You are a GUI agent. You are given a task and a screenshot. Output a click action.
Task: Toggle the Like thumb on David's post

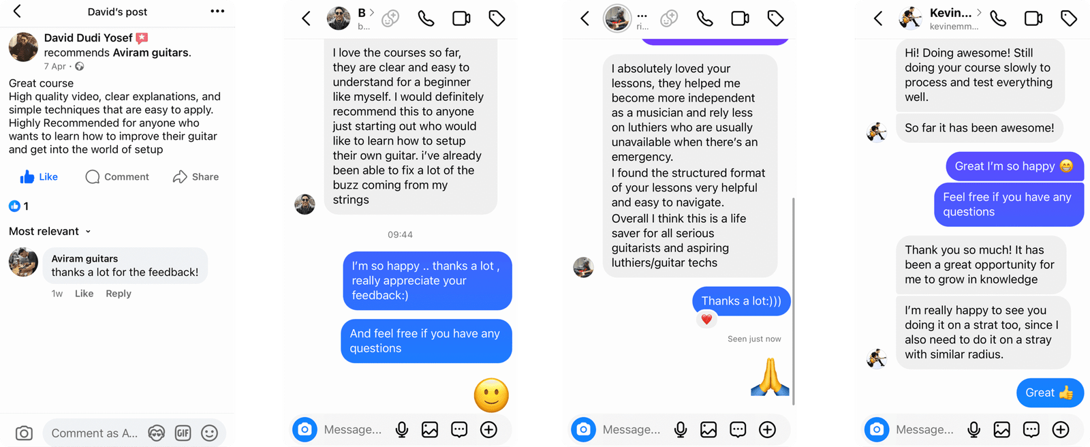[x=39, y=177]
